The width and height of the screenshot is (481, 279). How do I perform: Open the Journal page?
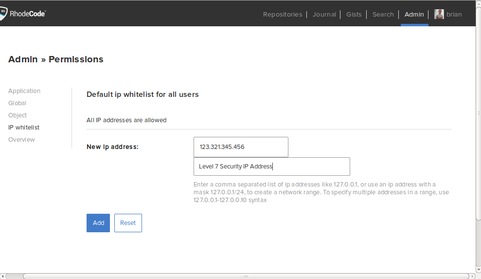pyautogui.click(x=324, y=14)
